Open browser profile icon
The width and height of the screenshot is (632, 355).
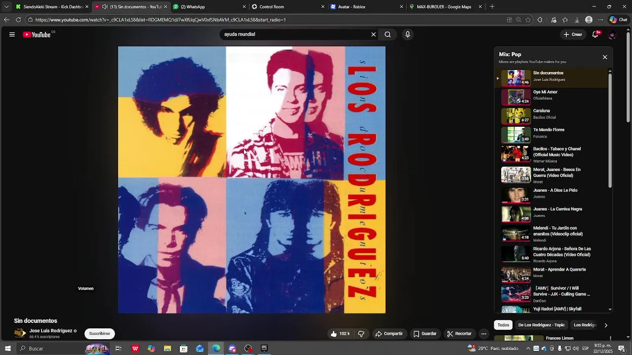tap(589, 20)
